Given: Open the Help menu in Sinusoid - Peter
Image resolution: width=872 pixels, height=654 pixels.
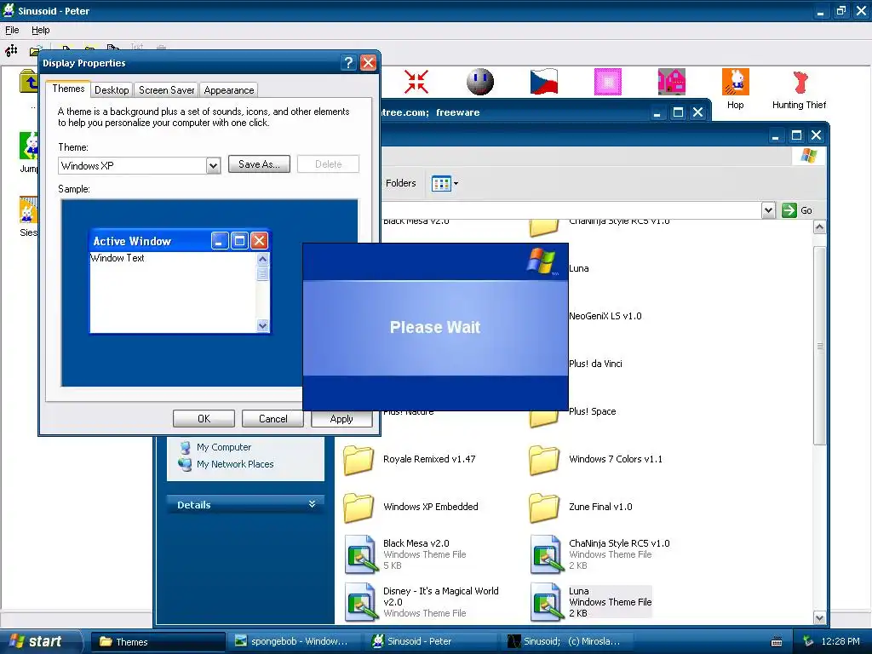Looking at the screenshot, I should (40, 30).
